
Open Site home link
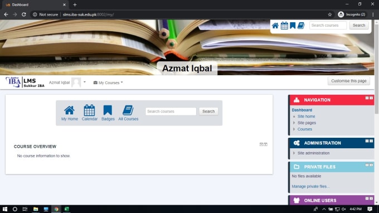coord(306,117)
